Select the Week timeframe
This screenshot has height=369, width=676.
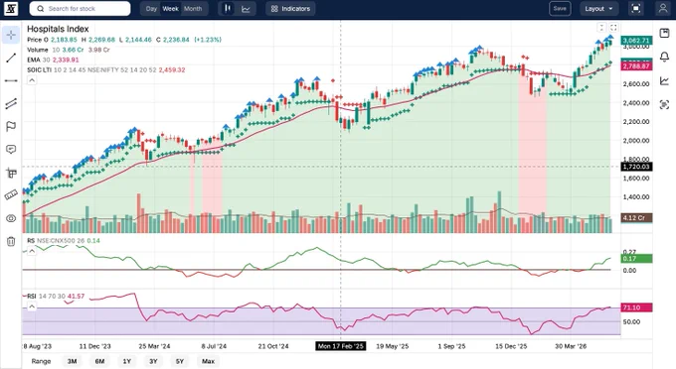pyautogui.click(x=170, y=9)
